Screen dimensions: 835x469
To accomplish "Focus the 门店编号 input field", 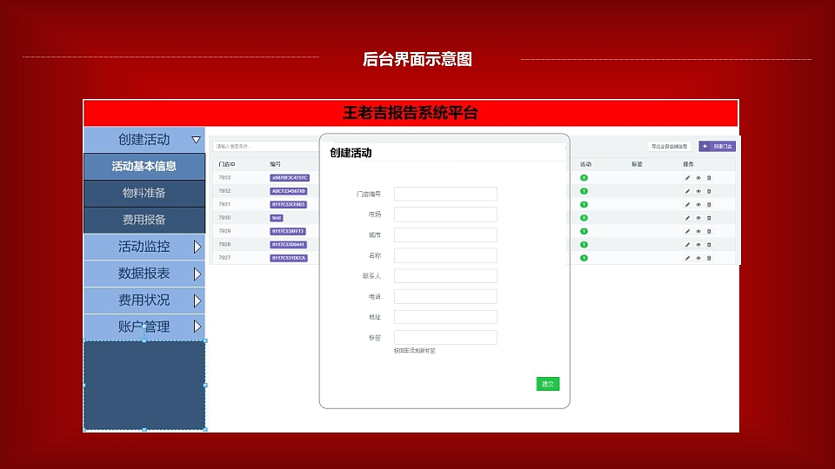I will tap(445, 194).
